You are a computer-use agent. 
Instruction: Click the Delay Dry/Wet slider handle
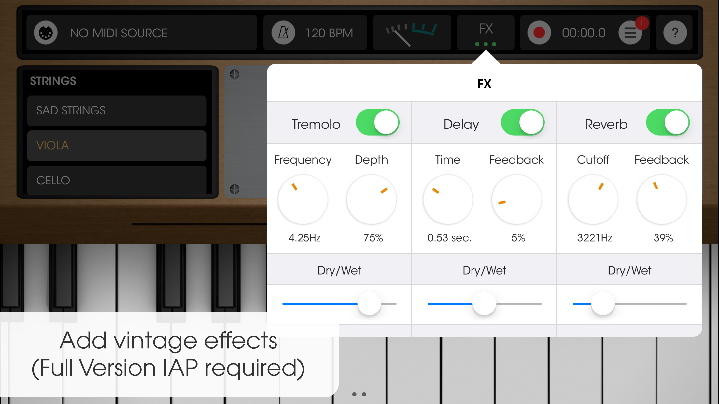coord(484,303)
